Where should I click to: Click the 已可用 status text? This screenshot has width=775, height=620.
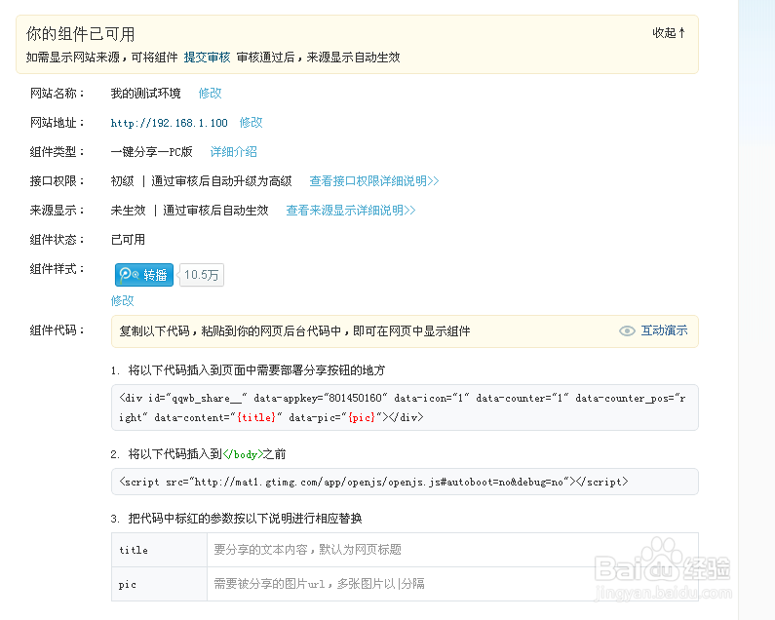click(x=128, y=240)
